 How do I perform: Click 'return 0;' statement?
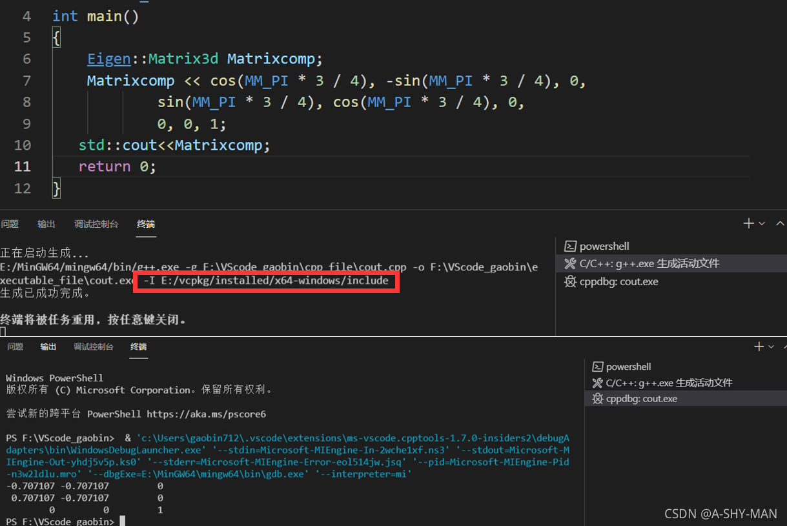tap(118, 167)
